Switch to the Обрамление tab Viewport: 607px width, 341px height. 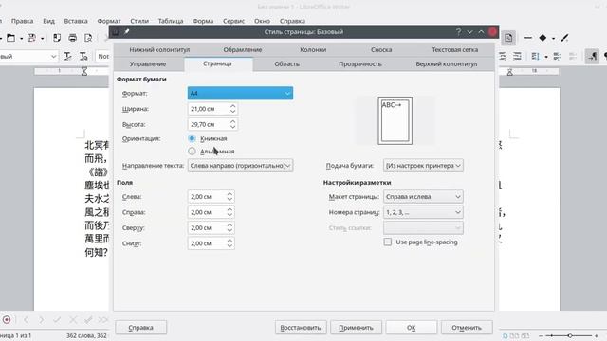coord(243,50)
